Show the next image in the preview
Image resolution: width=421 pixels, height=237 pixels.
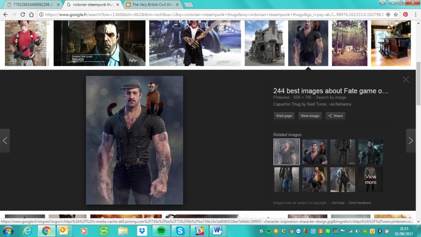(411, 141)
